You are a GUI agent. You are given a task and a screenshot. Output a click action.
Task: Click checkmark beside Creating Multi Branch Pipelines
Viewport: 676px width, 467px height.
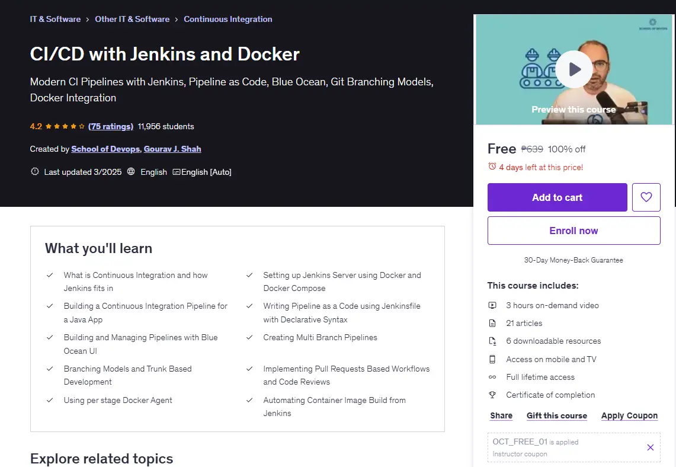(249, 337)
